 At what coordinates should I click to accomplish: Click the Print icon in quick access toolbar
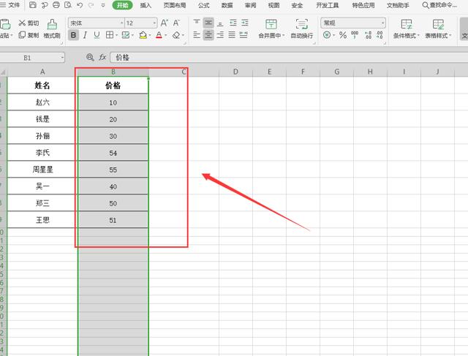pos(56,5)
